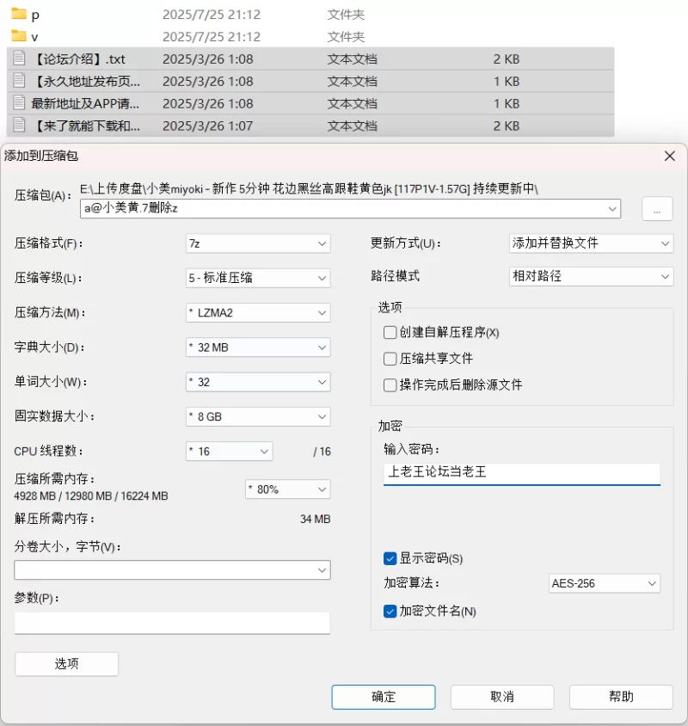Open memory usage dropdown showing 80%
The width and height of the screenshot is (688, 726).
pyautogui.click(x=287, y=489)
